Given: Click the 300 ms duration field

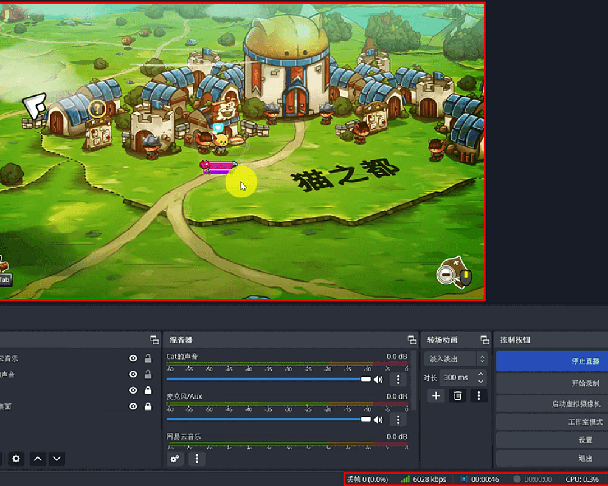Looking at the screenshot, I should tap(456, 377).
